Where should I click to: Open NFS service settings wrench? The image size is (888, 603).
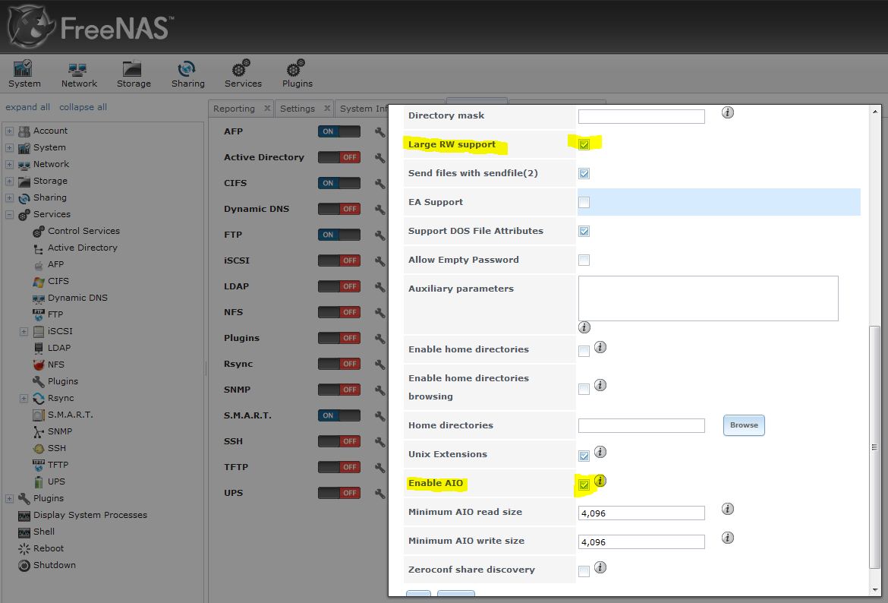coord(379,312)
